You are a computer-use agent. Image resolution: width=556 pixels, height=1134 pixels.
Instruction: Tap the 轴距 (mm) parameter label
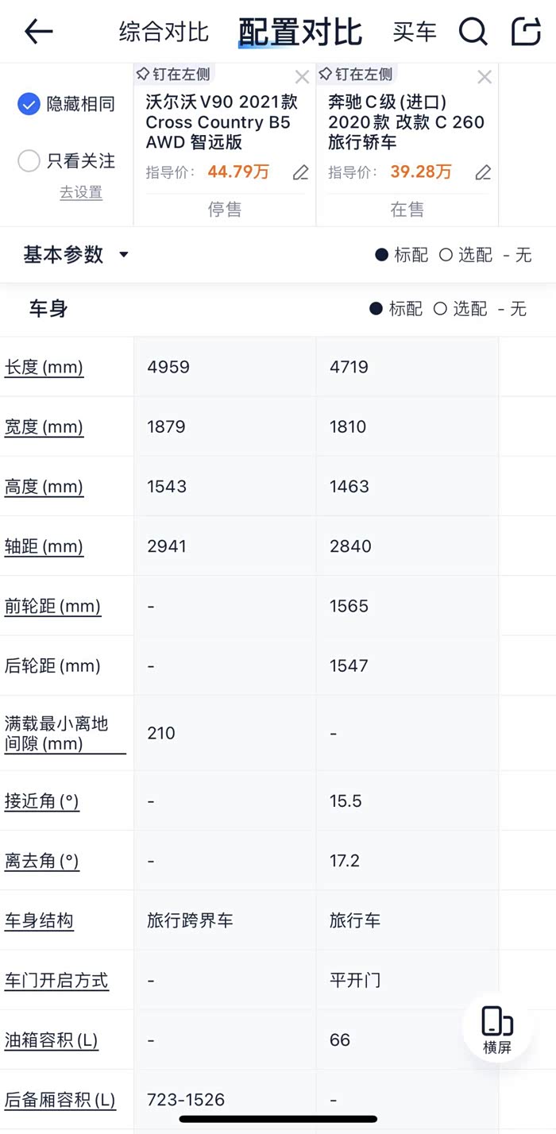coord(44,546)
